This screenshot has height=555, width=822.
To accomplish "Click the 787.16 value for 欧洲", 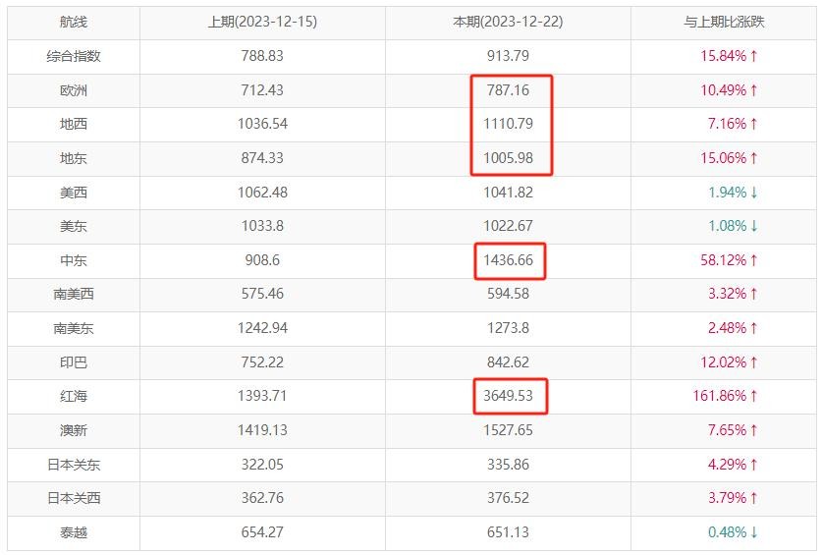I will click(x=508, y=90).
